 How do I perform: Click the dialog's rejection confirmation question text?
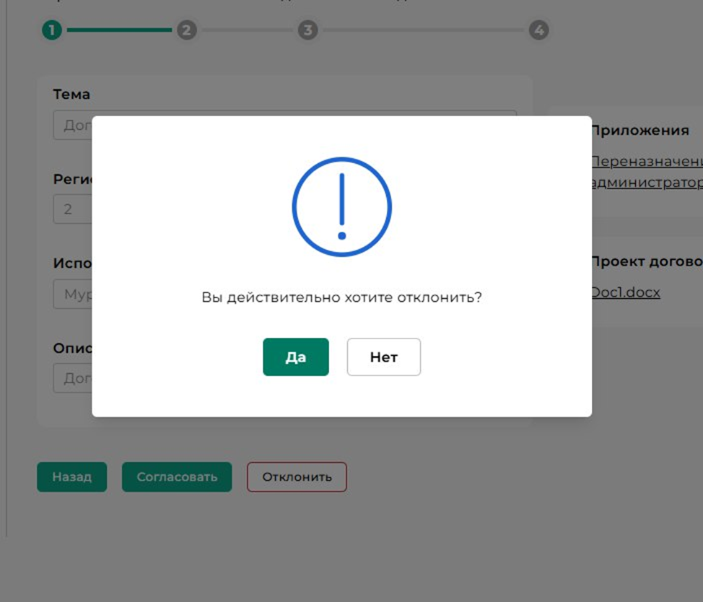[341, 297]
